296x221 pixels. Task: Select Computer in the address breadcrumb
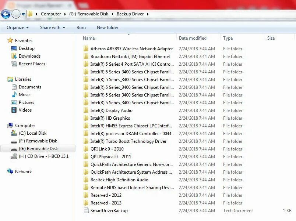51,14
